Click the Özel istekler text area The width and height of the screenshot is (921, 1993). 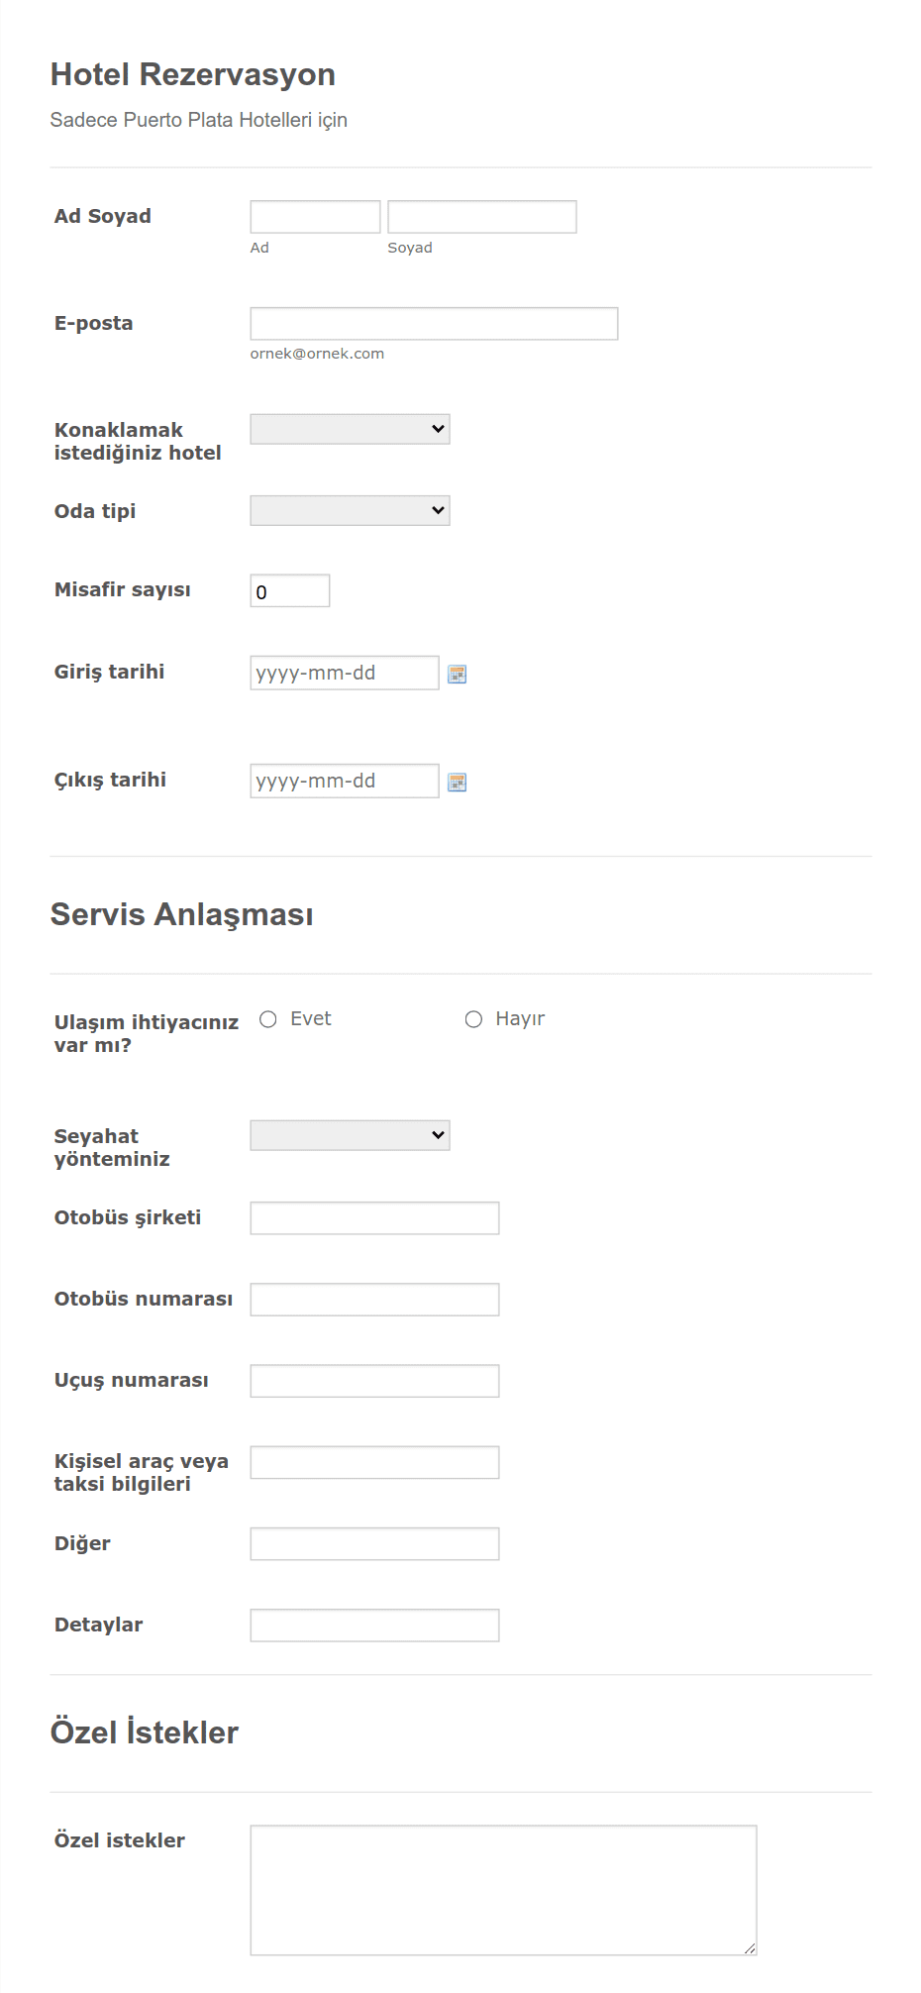coord(503,1890)
